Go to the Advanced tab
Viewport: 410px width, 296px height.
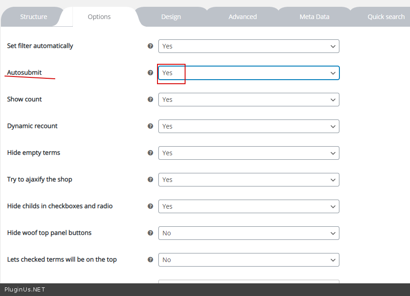click(x=243, y=17)
